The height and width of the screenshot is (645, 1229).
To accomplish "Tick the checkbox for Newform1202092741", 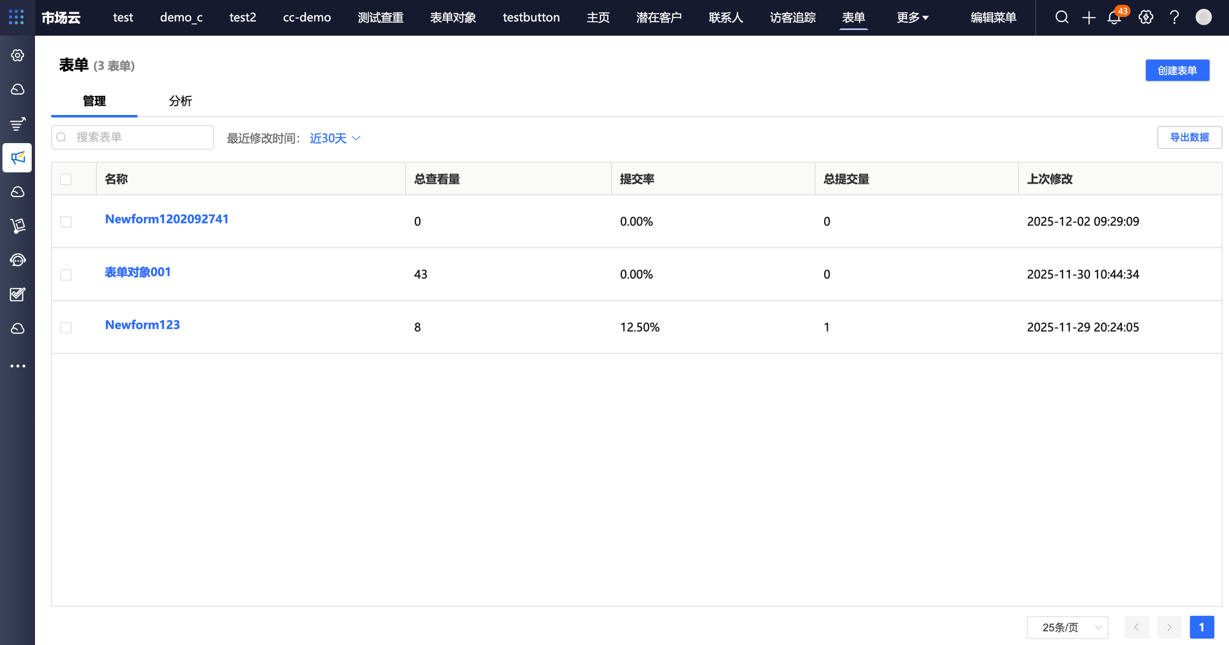I will [x=66, y=222].
